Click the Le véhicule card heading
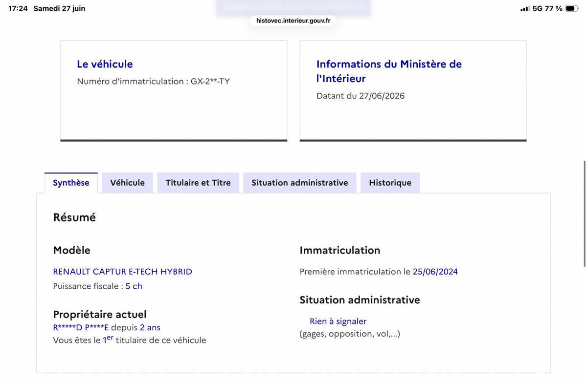This screenshot has width=587, height=385. click(x=105, y=64)
